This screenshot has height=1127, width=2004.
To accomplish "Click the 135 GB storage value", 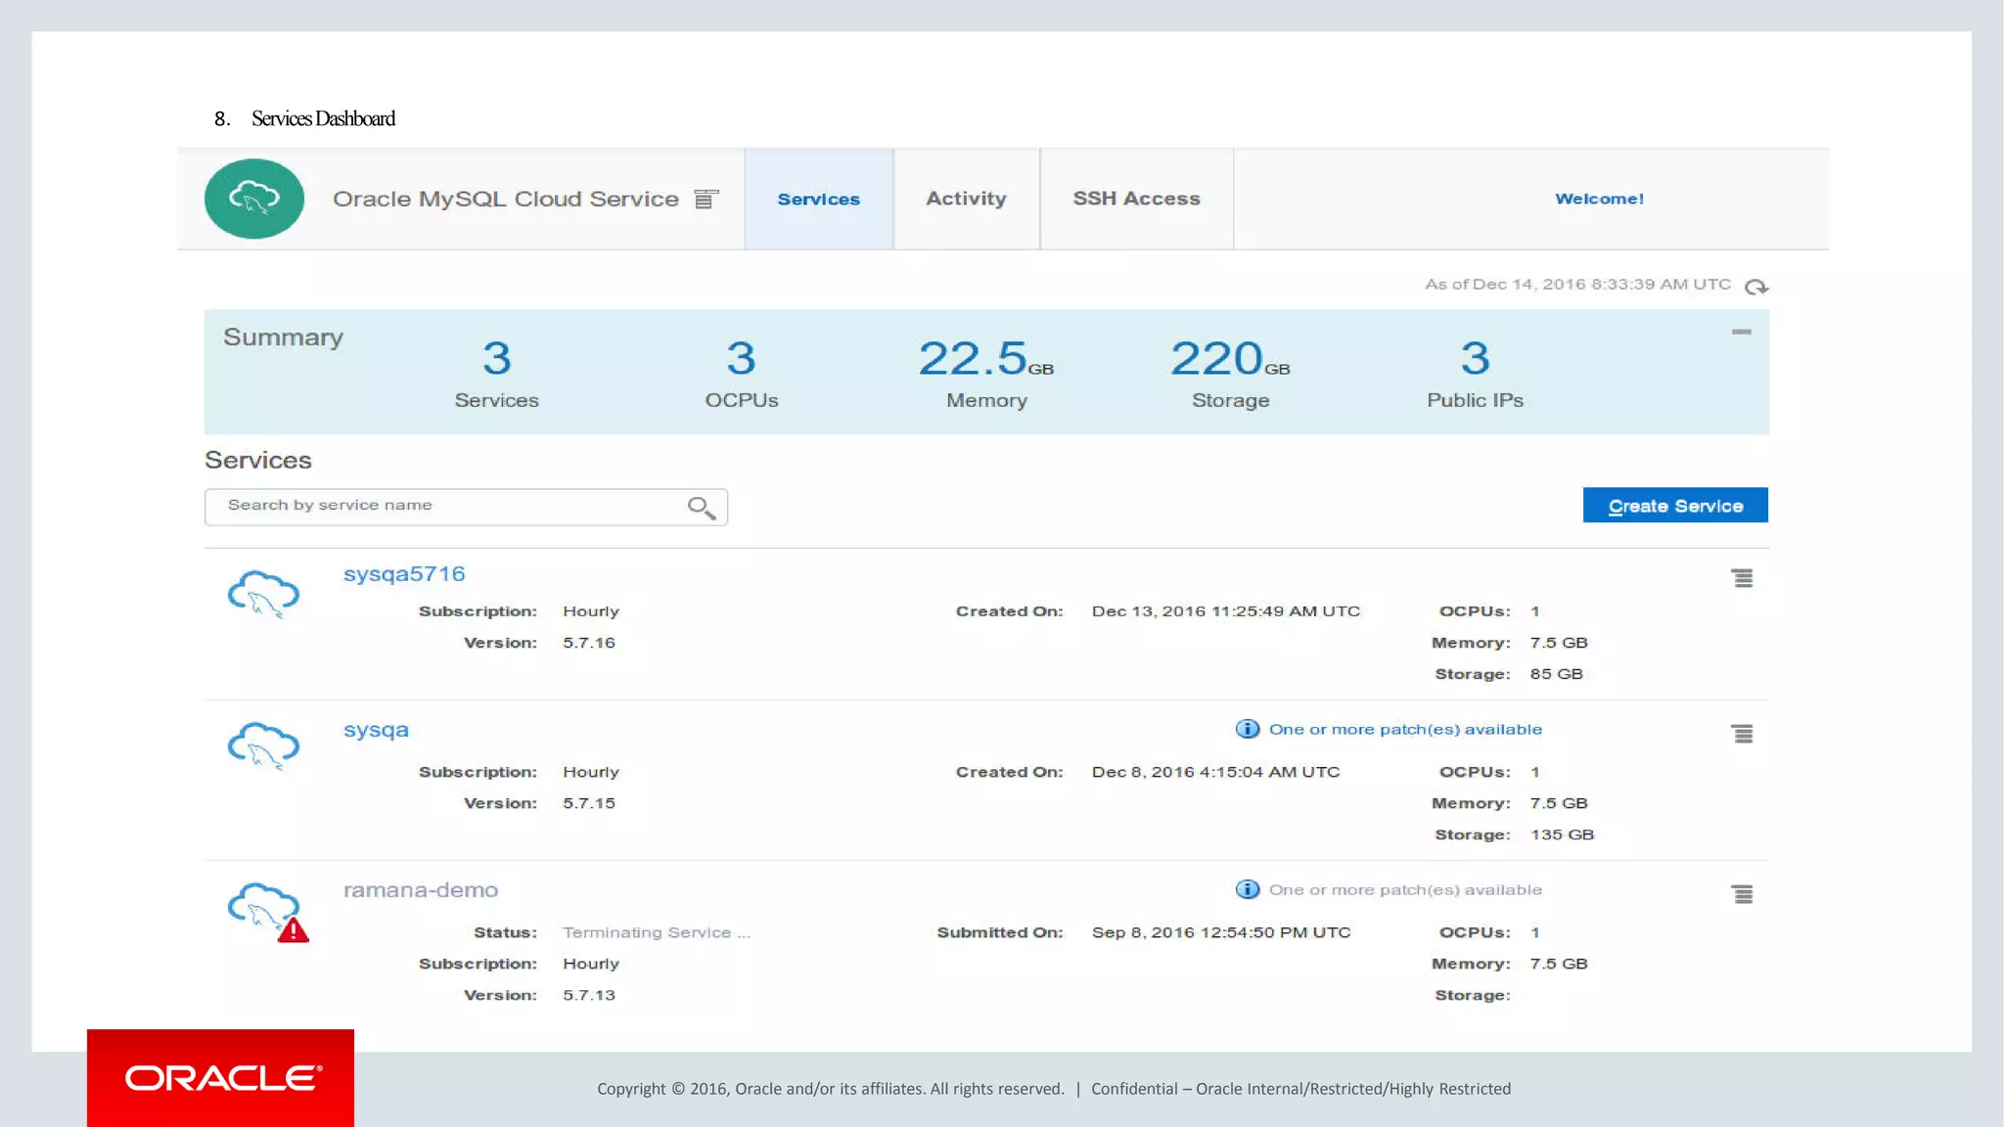I will 1562,834.
